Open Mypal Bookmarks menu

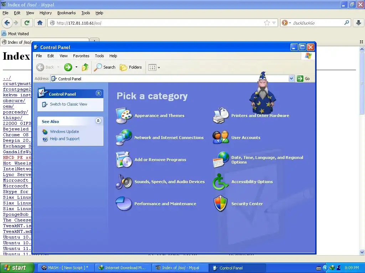click(67, 13)
